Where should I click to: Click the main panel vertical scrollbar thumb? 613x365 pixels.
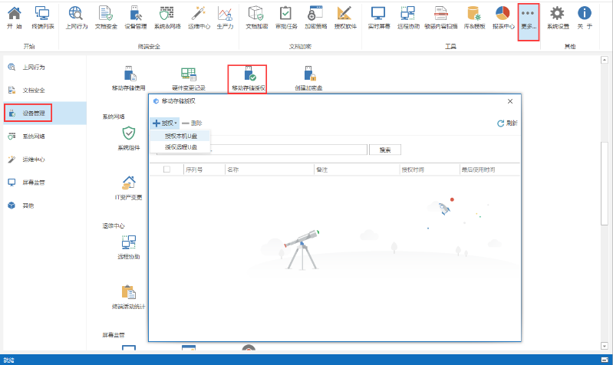tap(605, 183)
